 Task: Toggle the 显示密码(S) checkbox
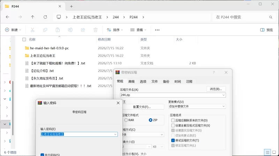point(42,155)
